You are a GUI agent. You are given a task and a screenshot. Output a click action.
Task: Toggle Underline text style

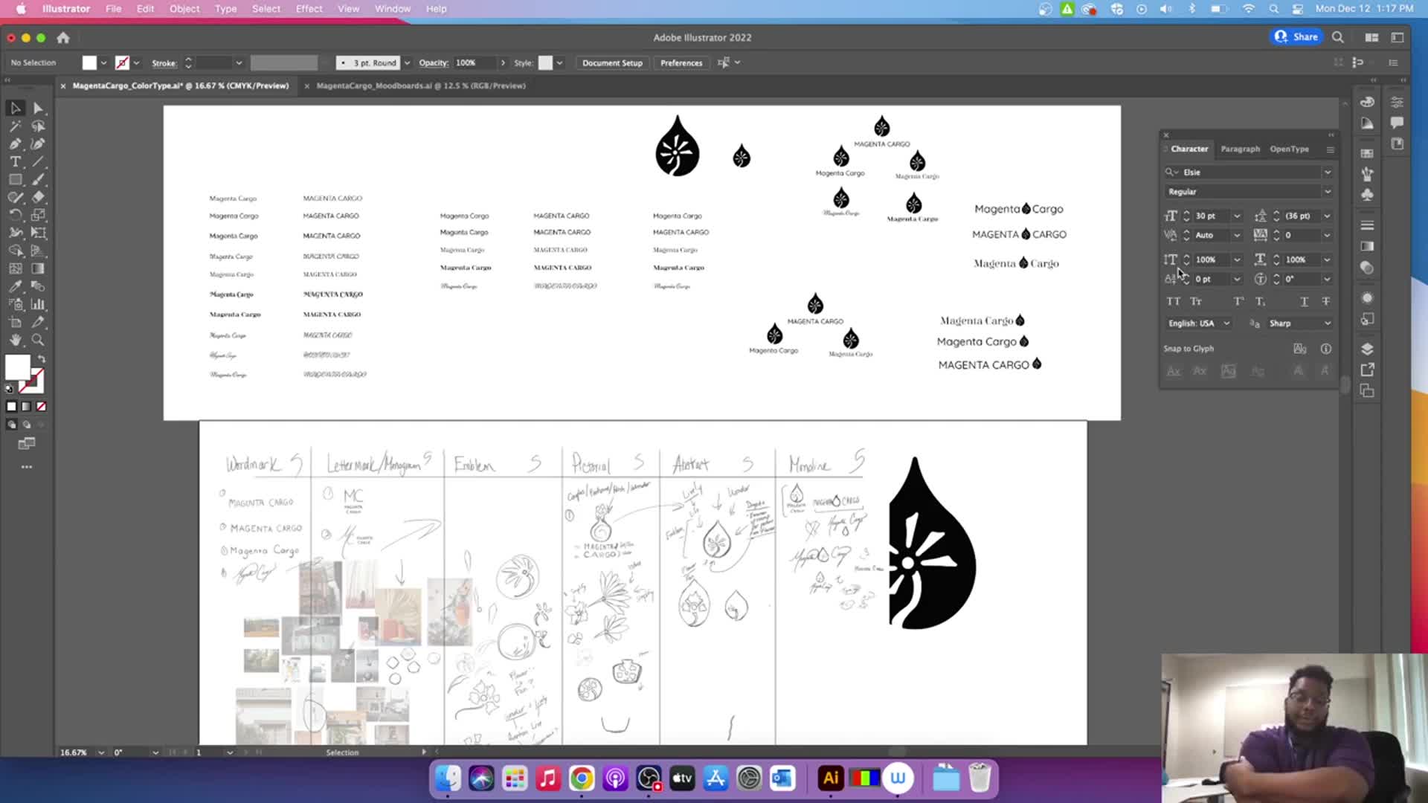click(x=1304, y=301)
